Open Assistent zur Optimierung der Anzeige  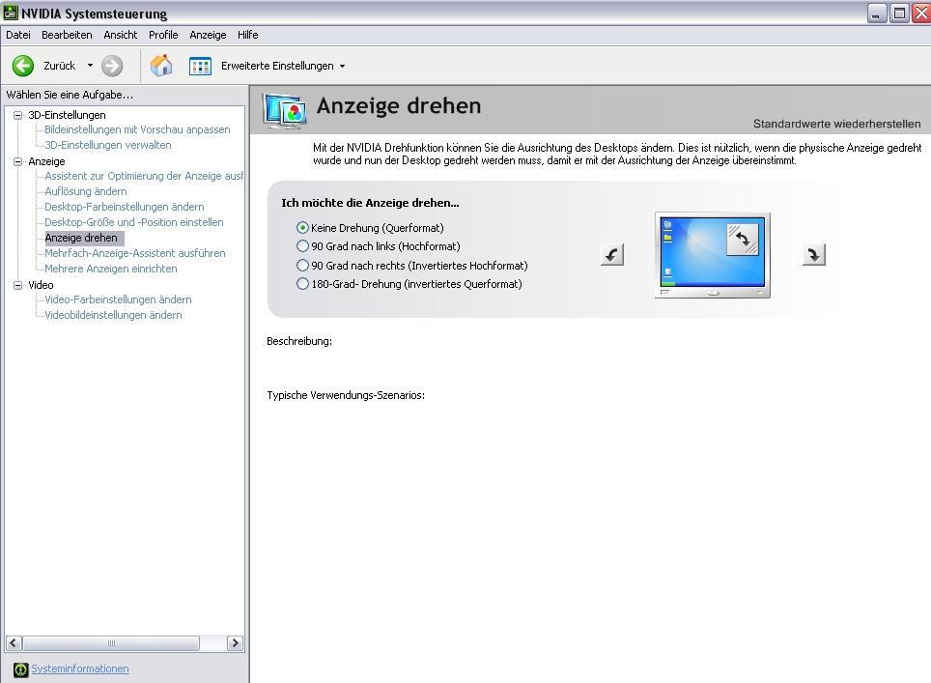coord(144,176)
